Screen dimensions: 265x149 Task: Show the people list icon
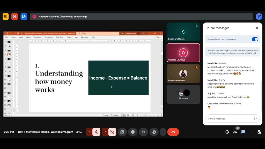click(235, 132)
